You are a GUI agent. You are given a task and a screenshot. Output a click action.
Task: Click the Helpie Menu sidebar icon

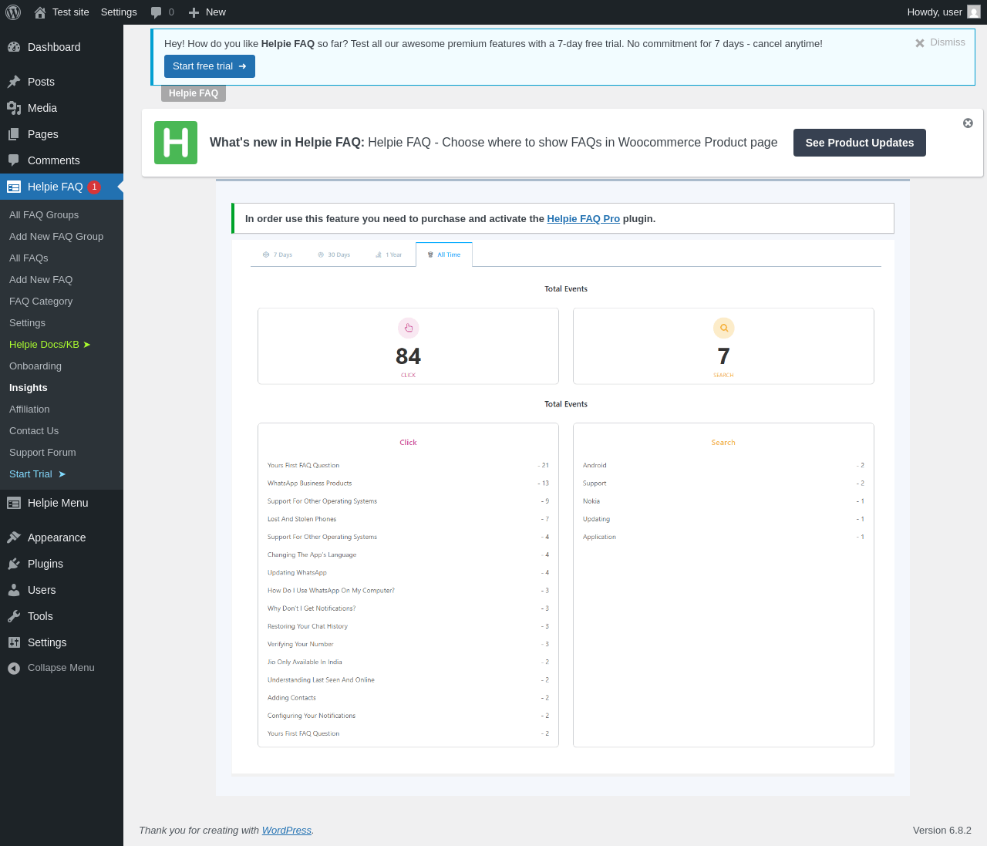(x=14, y=503)
